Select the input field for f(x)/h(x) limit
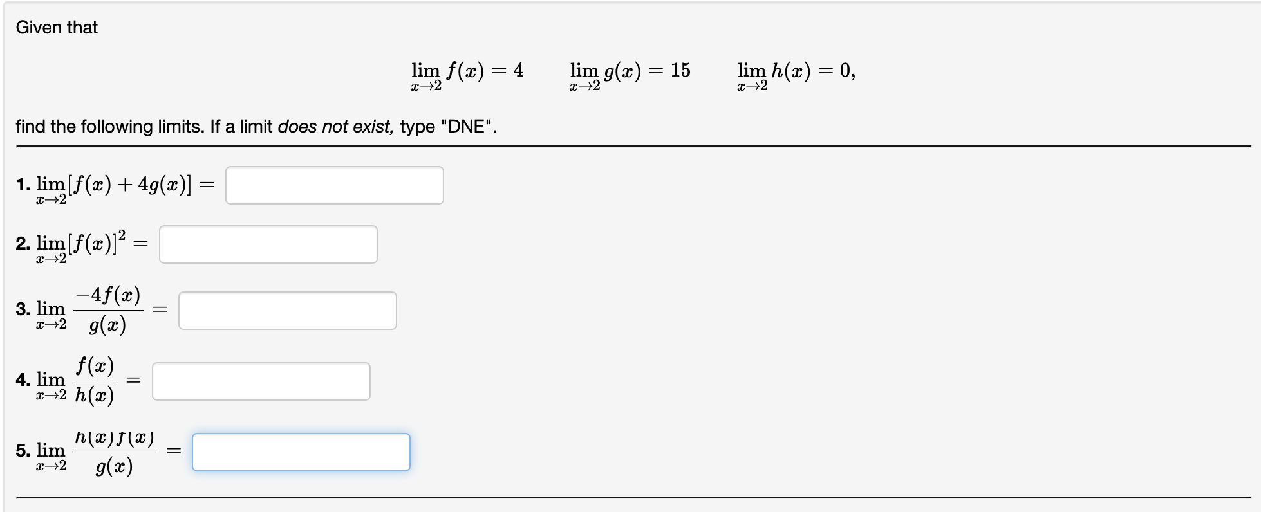 [x=261, y=381]
